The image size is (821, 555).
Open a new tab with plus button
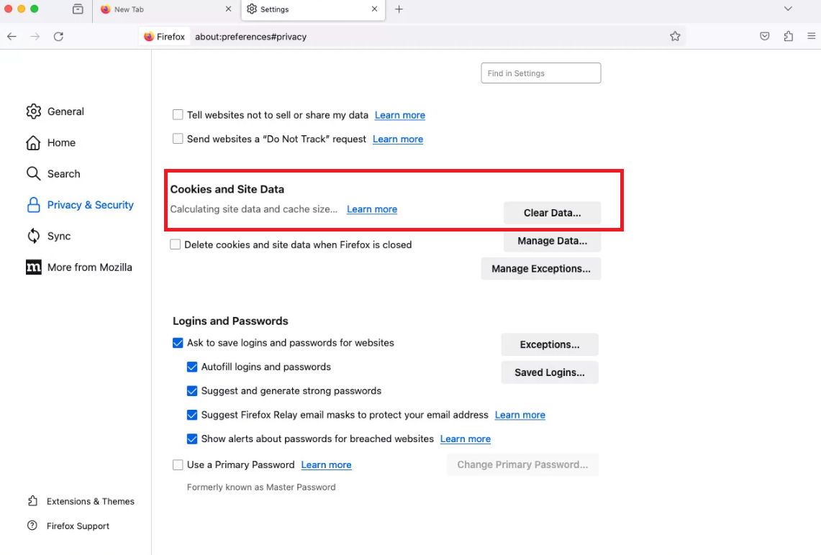(x=399, y=9)
